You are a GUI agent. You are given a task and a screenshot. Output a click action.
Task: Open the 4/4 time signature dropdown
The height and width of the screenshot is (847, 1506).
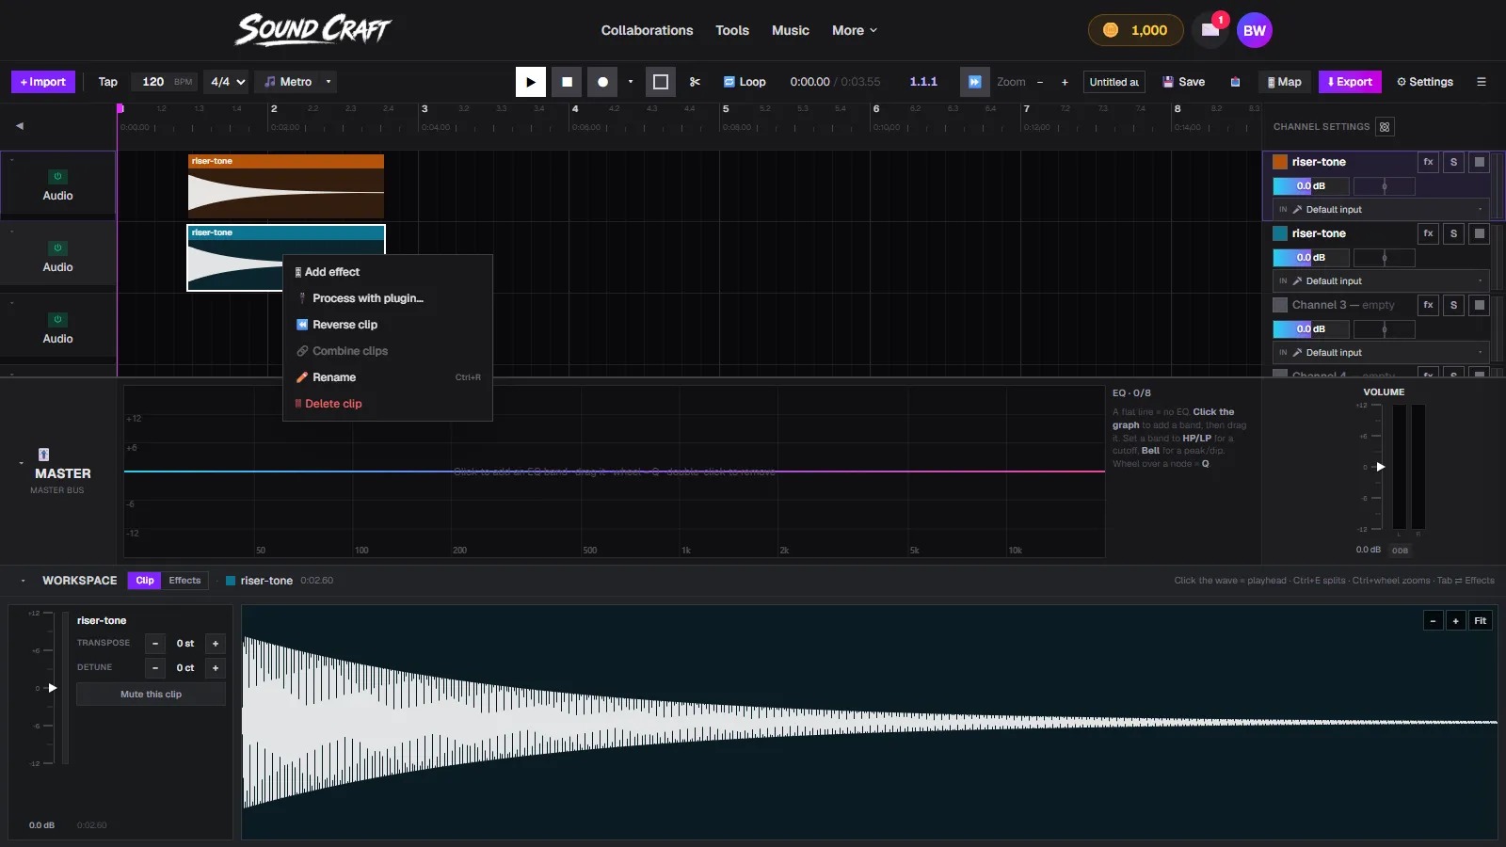pyautogui.click(x=228, y=82)
